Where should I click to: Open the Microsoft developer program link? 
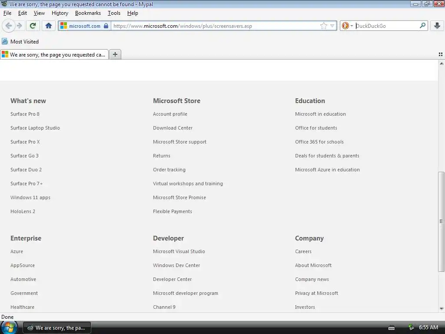click(x=185, y=293)
